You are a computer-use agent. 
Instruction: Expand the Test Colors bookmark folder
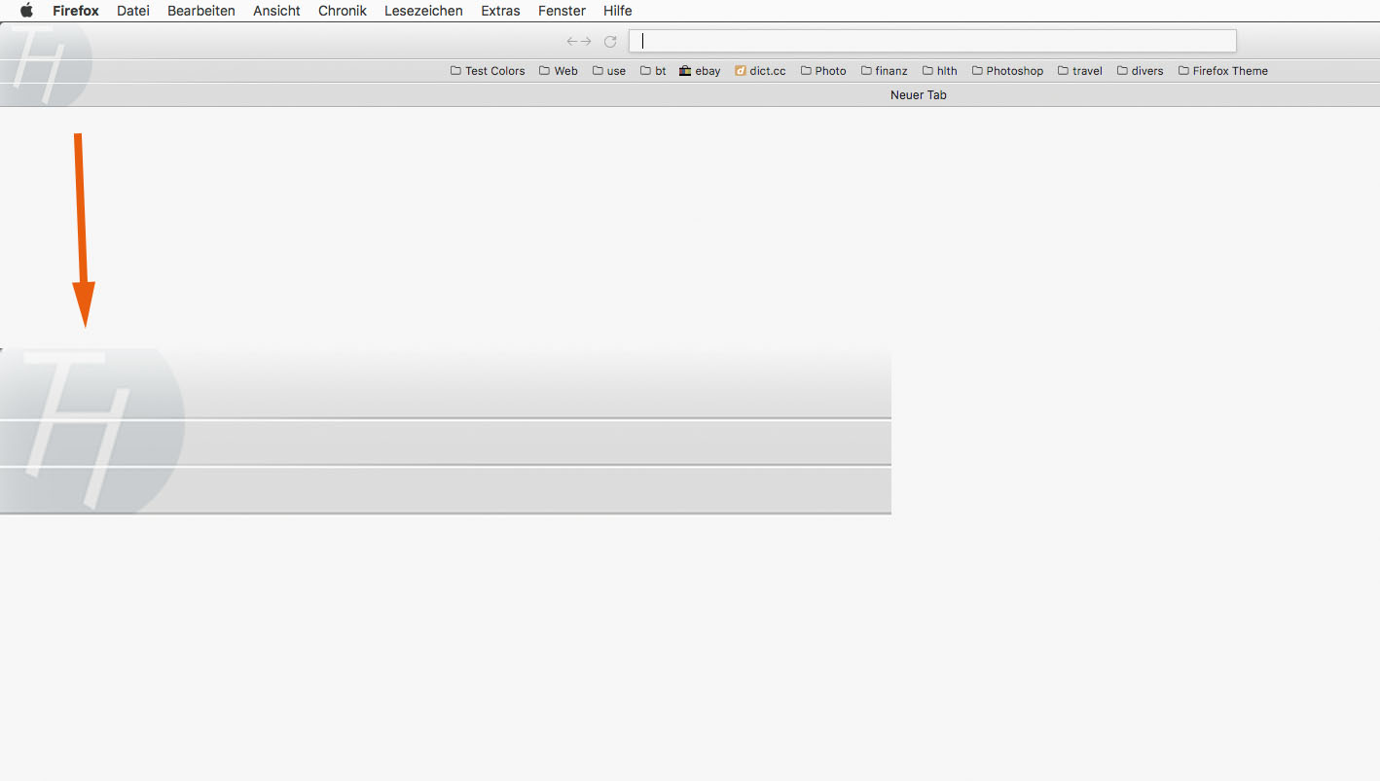tap(488, 71)
